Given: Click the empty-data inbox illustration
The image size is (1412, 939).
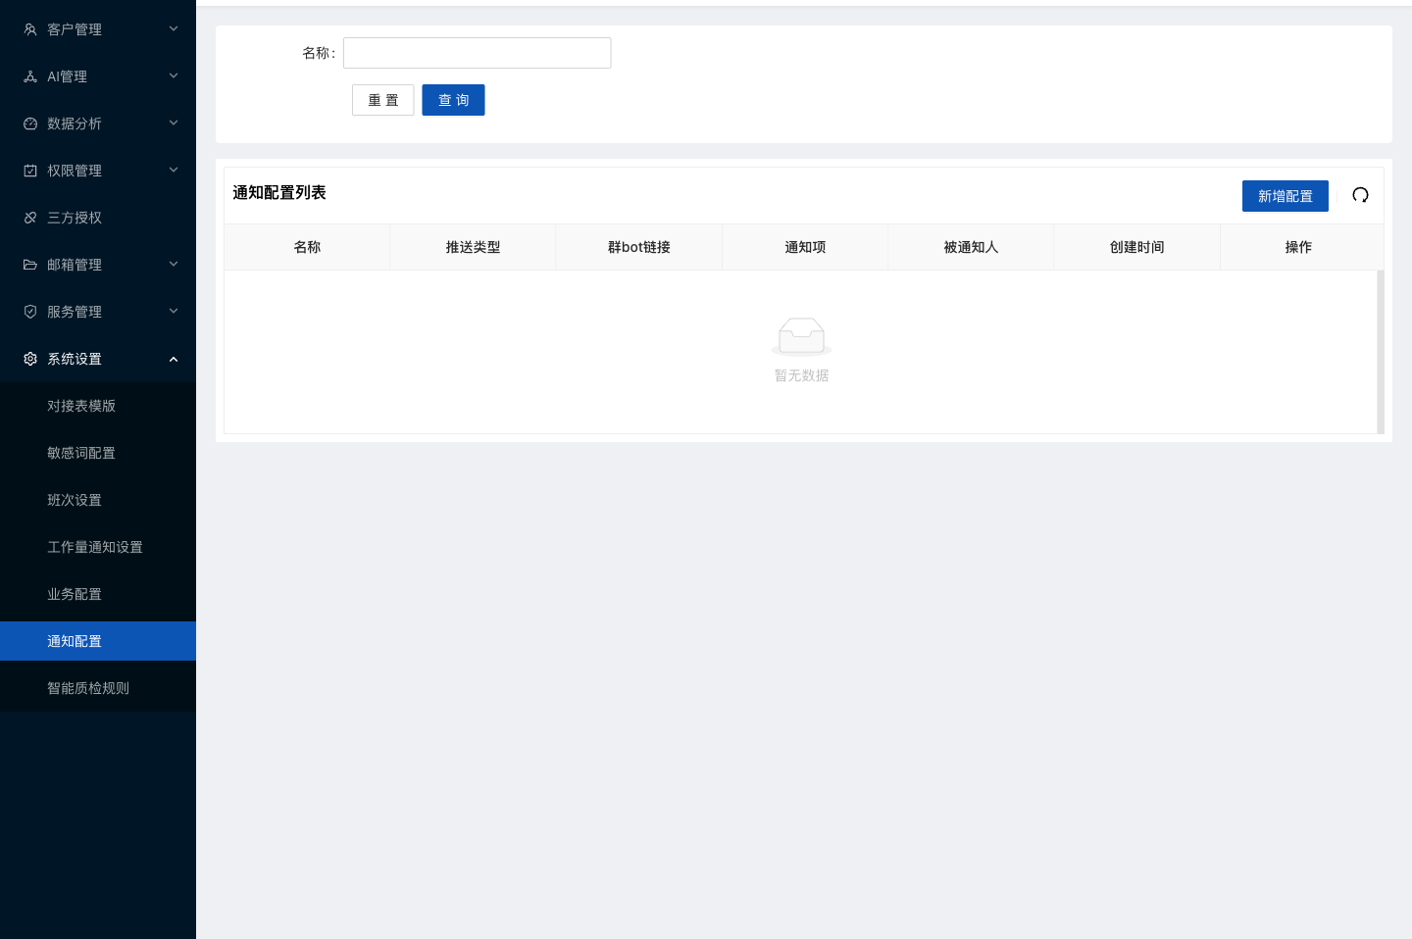Looking at the screenshot, I should [801, 336].
